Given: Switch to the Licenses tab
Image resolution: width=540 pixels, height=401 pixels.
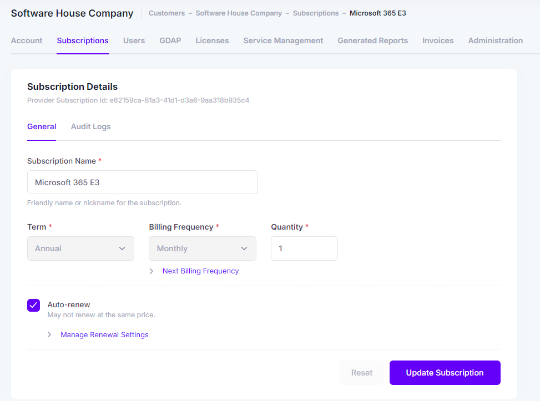Looking at the screenshot, I should [212, 40].
